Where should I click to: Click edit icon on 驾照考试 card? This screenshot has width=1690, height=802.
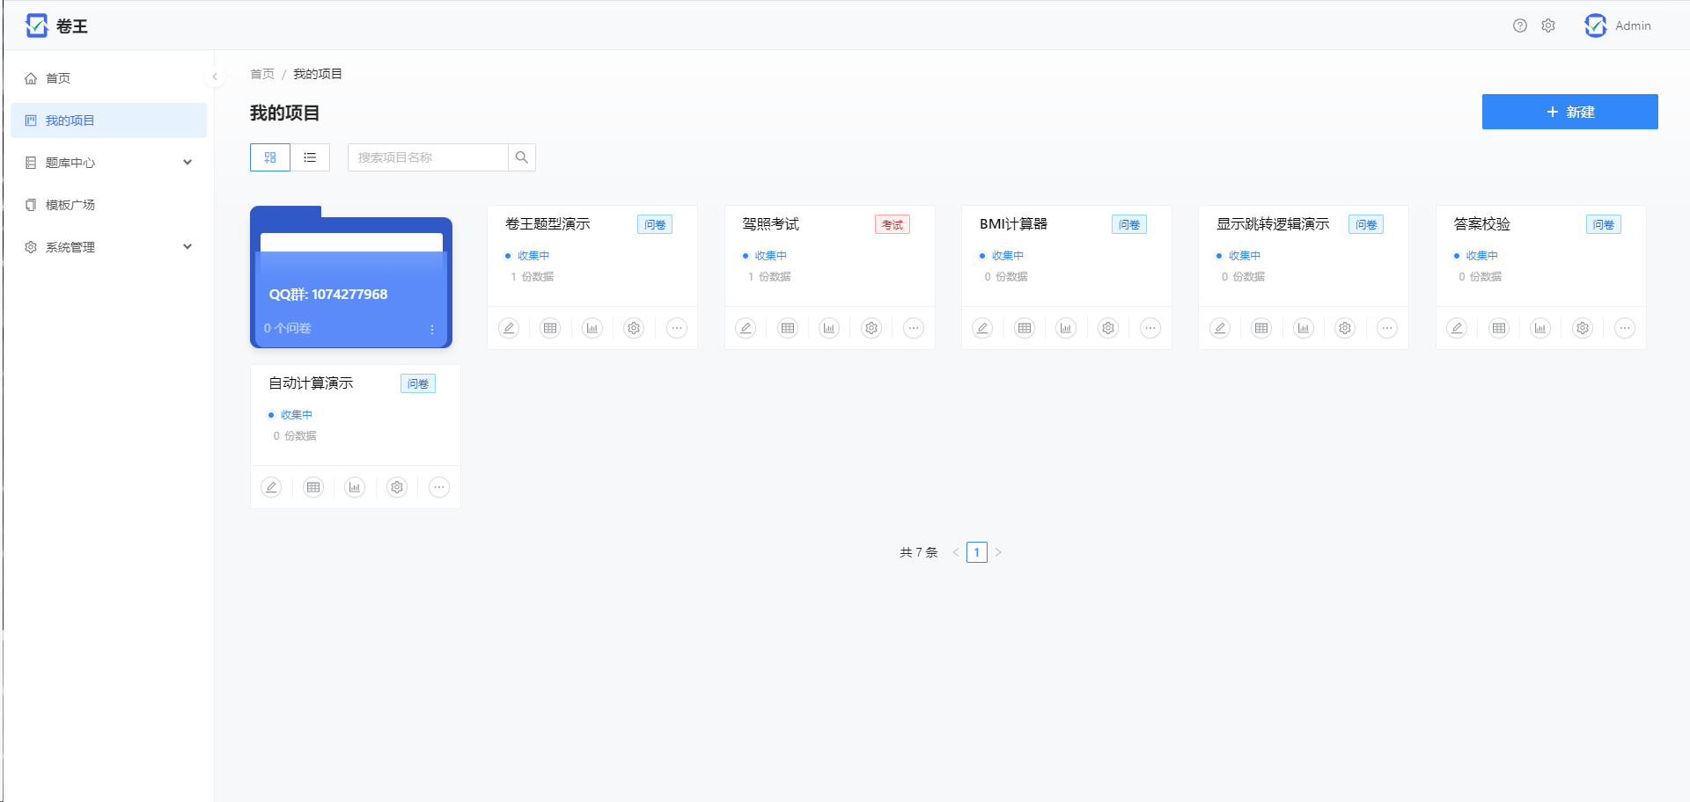pos(746,328)
